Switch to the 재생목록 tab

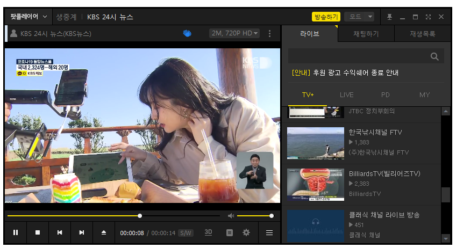pyautogui.click(x=422, y=34)
